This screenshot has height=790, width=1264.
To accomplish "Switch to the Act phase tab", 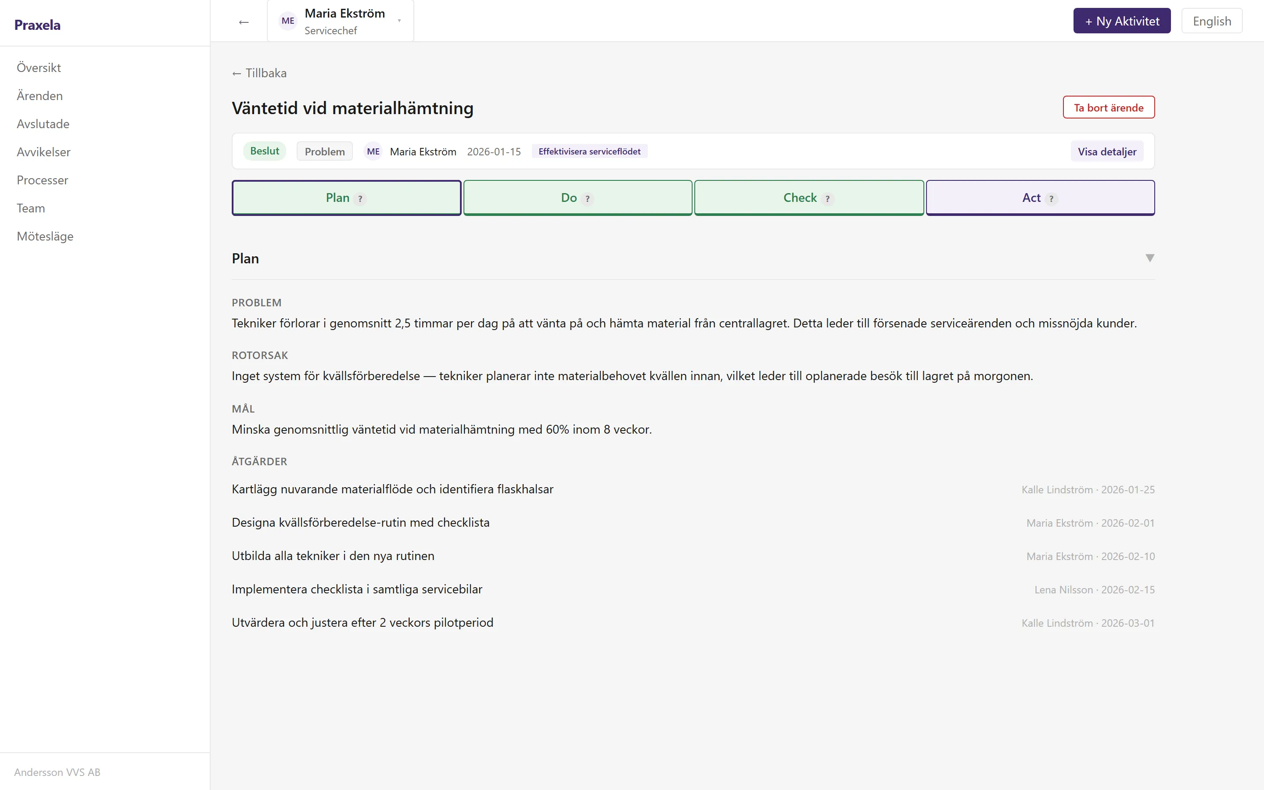I will click(1041, 197).
